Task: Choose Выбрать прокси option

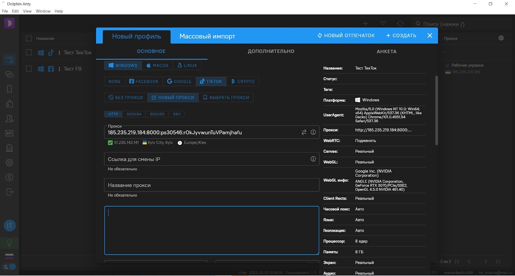Action: coord(226,98)
